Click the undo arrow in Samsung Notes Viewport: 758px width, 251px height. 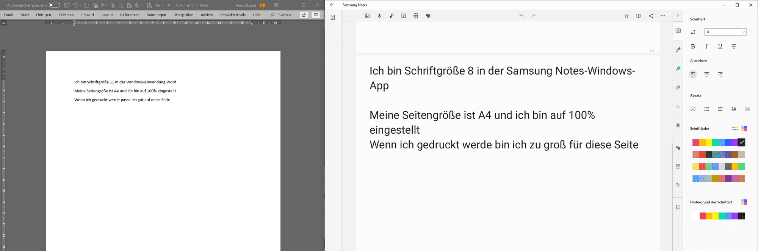521,16
